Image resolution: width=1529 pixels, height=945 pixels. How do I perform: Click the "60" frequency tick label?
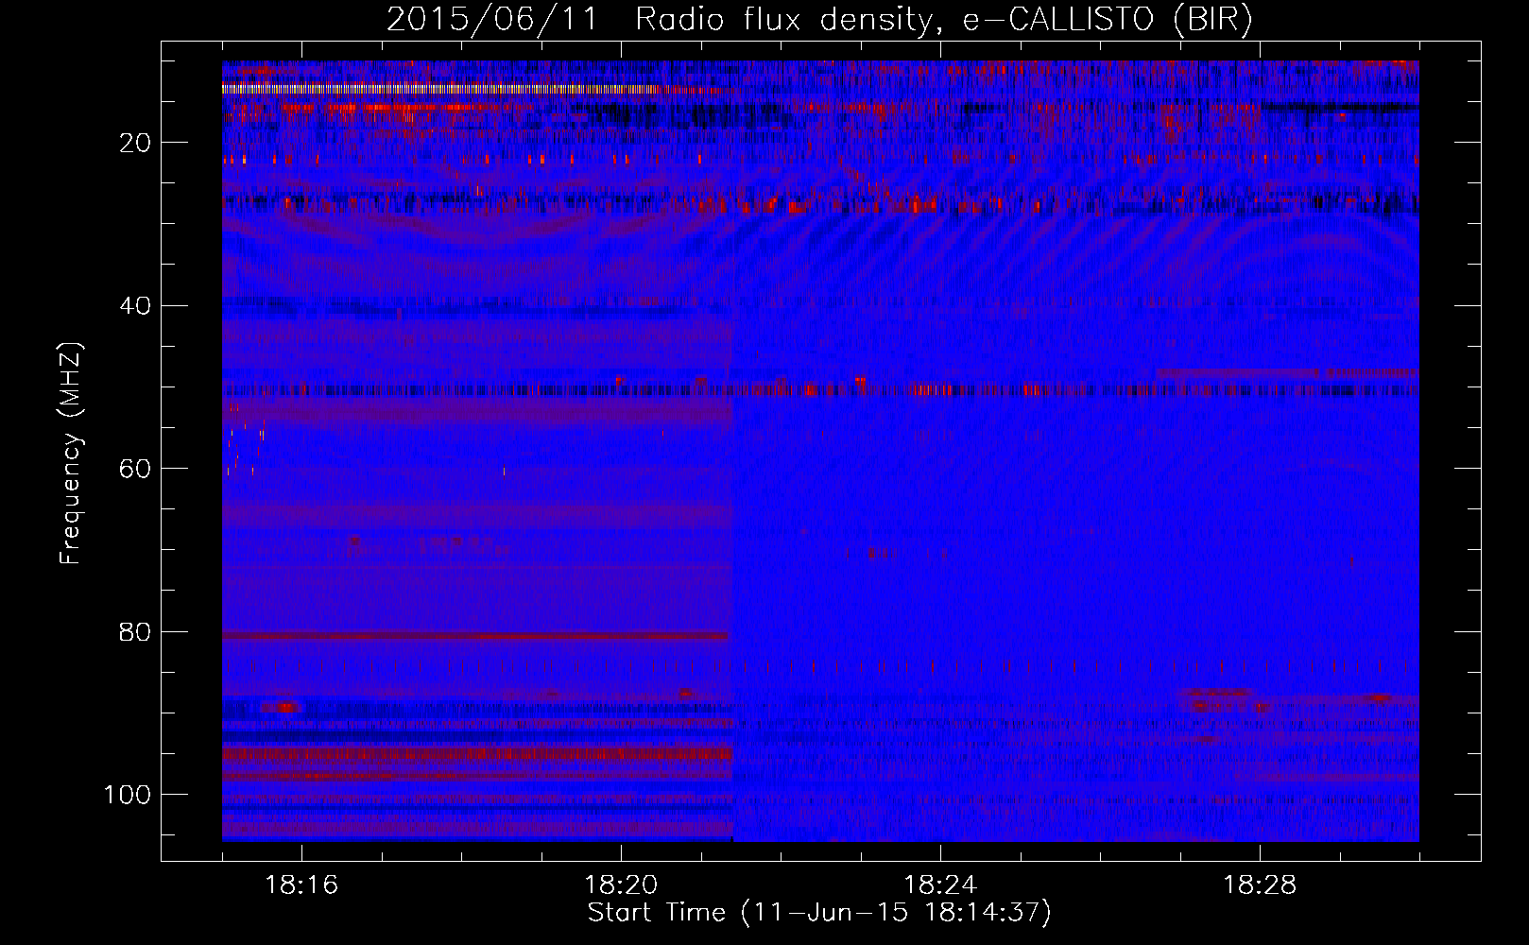pyautogui.click(x=136, y=470)
